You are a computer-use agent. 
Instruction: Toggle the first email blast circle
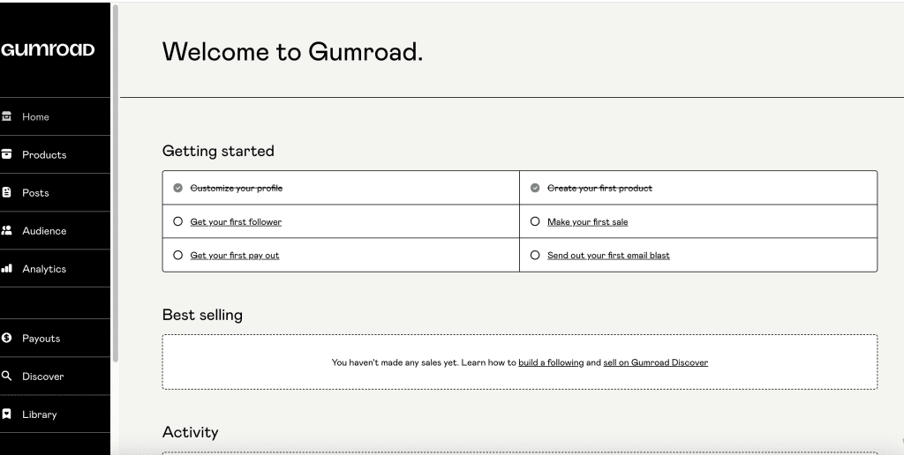[535, 256]
